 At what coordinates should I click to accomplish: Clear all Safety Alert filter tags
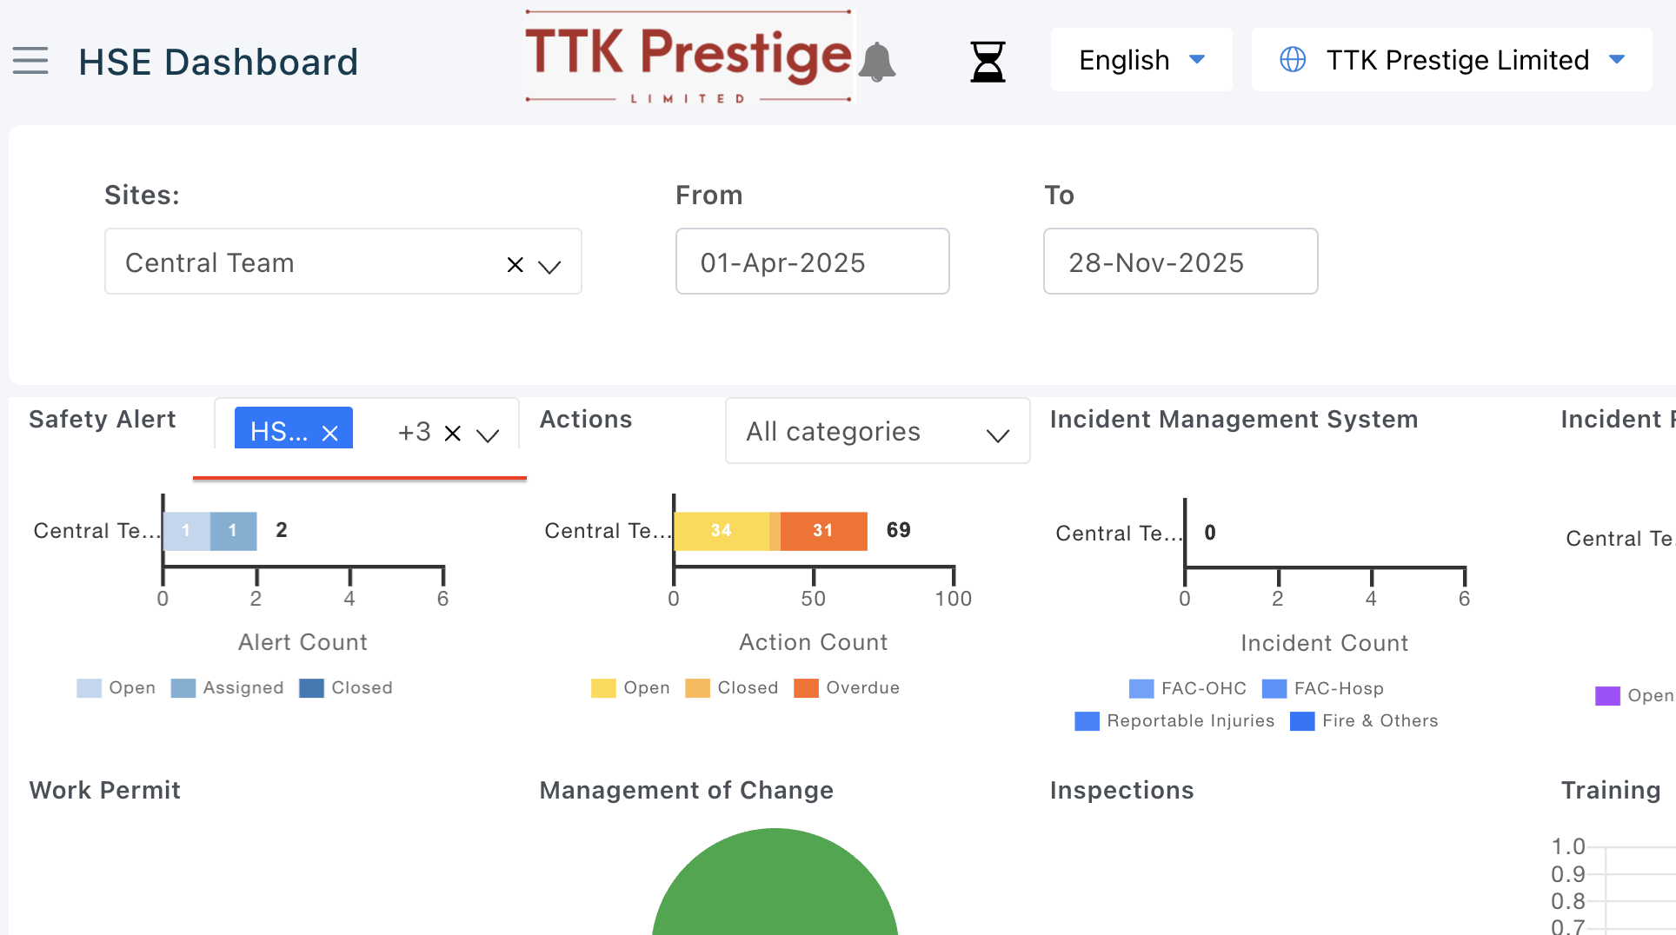point(453,433)
